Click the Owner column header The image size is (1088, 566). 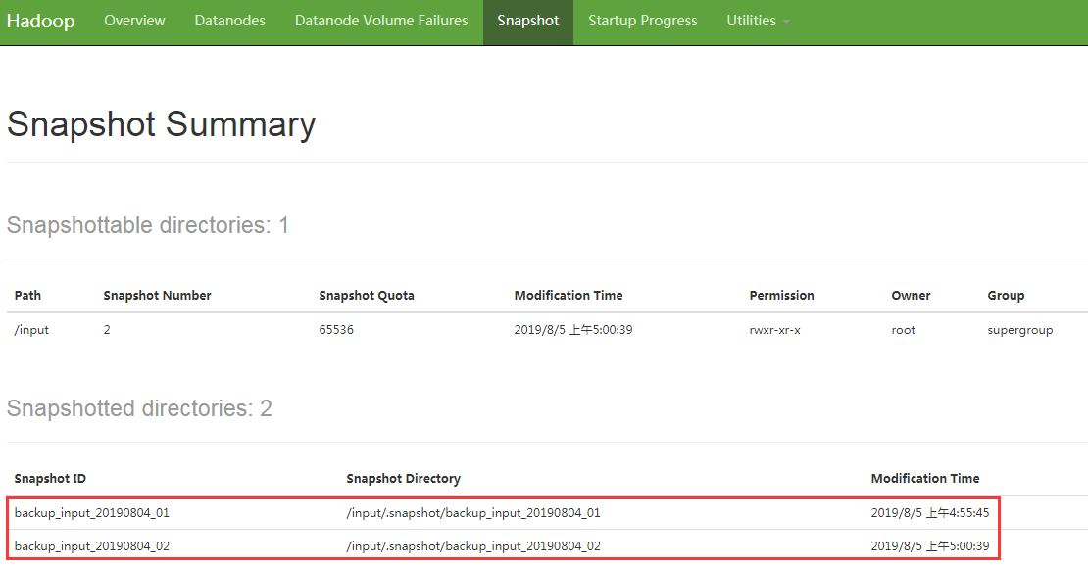pyautogui.click(x=911, y=296)
